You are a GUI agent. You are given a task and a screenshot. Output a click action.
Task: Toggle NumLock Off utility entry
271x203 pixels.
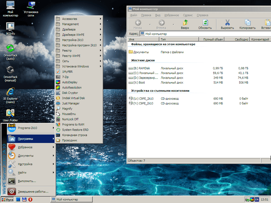click(70, 119)
